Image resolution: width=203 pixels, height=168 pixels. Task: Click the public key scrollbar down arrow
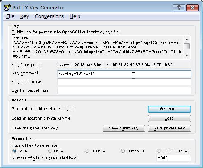(187, 55)
